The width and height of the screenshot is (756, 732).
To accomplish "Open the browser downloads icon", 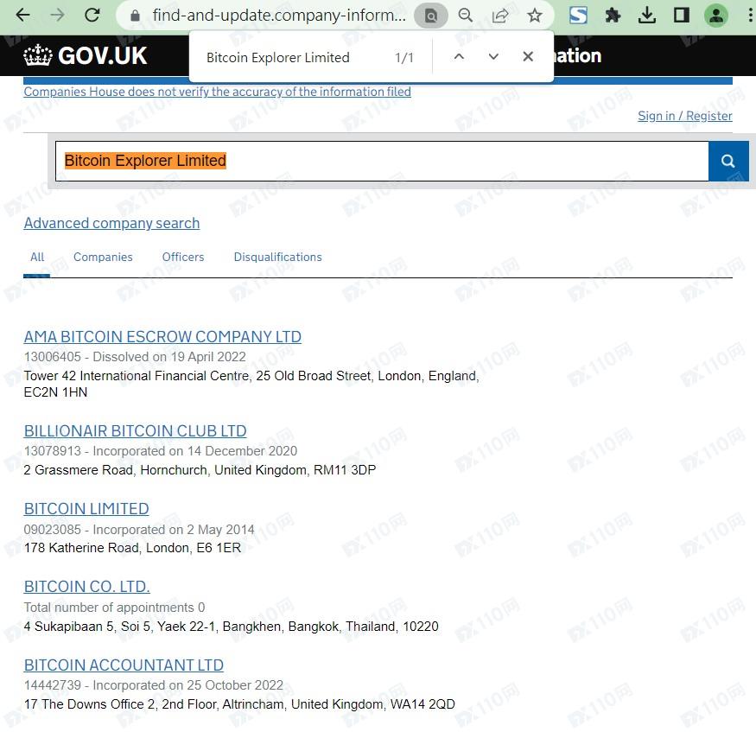I will (646, 16).
